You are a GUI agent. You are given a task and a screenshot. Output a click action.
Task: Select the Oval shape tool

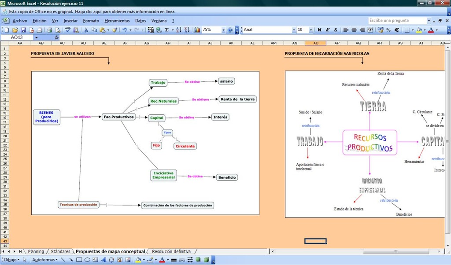(x=87, y=260)
